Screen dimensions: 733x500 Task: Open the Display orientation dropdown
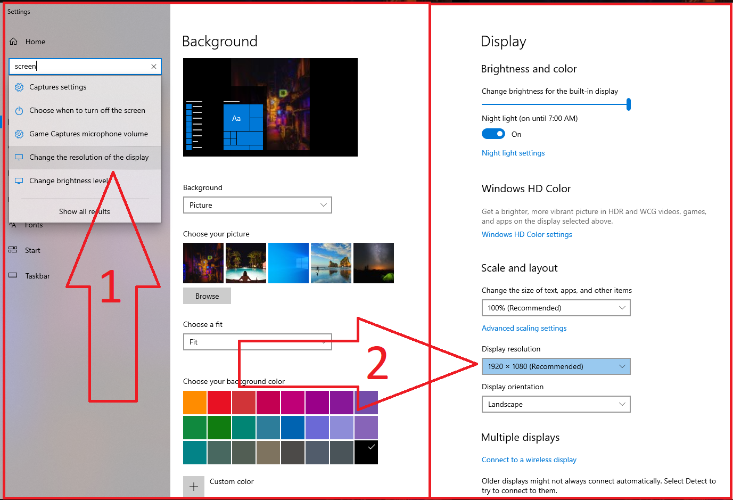(x=556, y=404)
